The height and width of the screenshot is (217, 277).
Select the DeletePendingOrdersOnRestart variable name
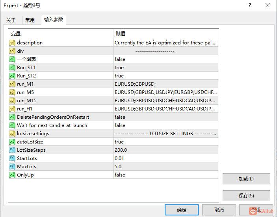53,117
